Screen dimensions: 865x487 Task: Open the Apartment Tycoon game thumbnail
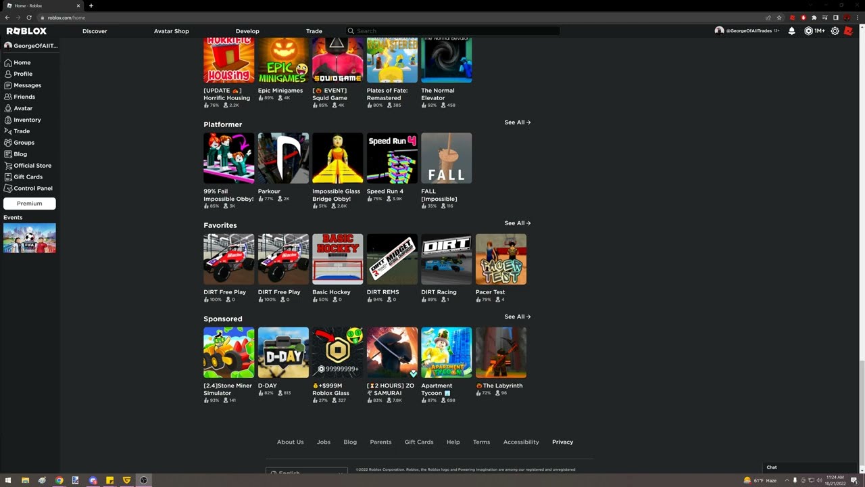(x=447, y=352)
